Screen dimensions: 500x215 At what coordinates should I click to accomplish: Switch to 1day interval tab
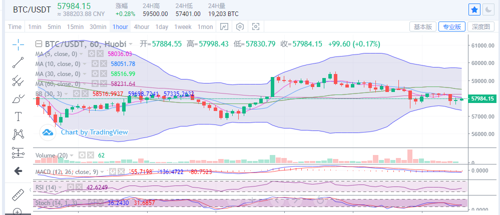(162, 27)
